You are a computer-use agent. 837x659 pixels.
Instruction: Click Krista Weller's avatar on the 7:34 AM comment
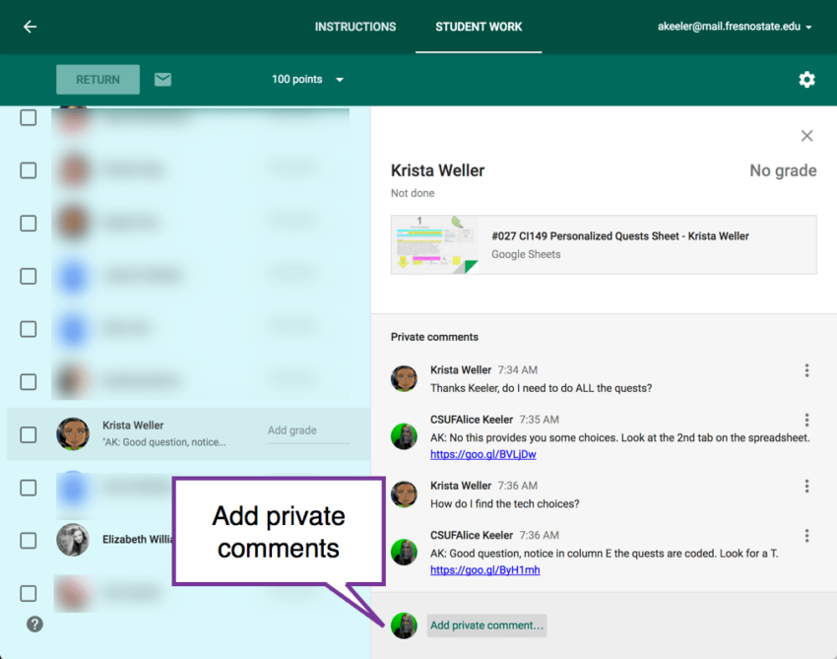point(404,378)
